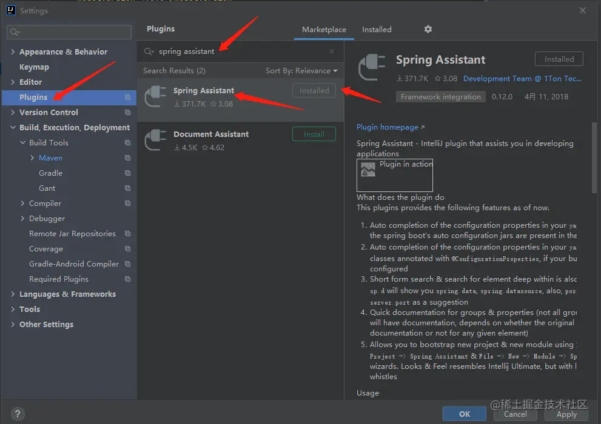Collapse the Build Tools node
Image resolution: width=601 pixels, height=424 pixels.
[x=22, y=142]
